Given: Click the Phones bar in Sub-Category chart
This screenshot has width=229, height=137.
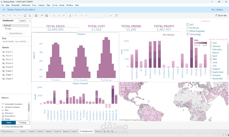Looking at the screenshot, I should pos(191,53).
